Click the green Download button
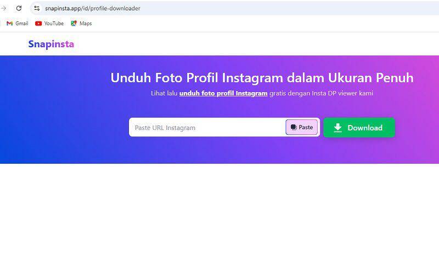The width and height of the screenshot is (439, 274). 359,128
